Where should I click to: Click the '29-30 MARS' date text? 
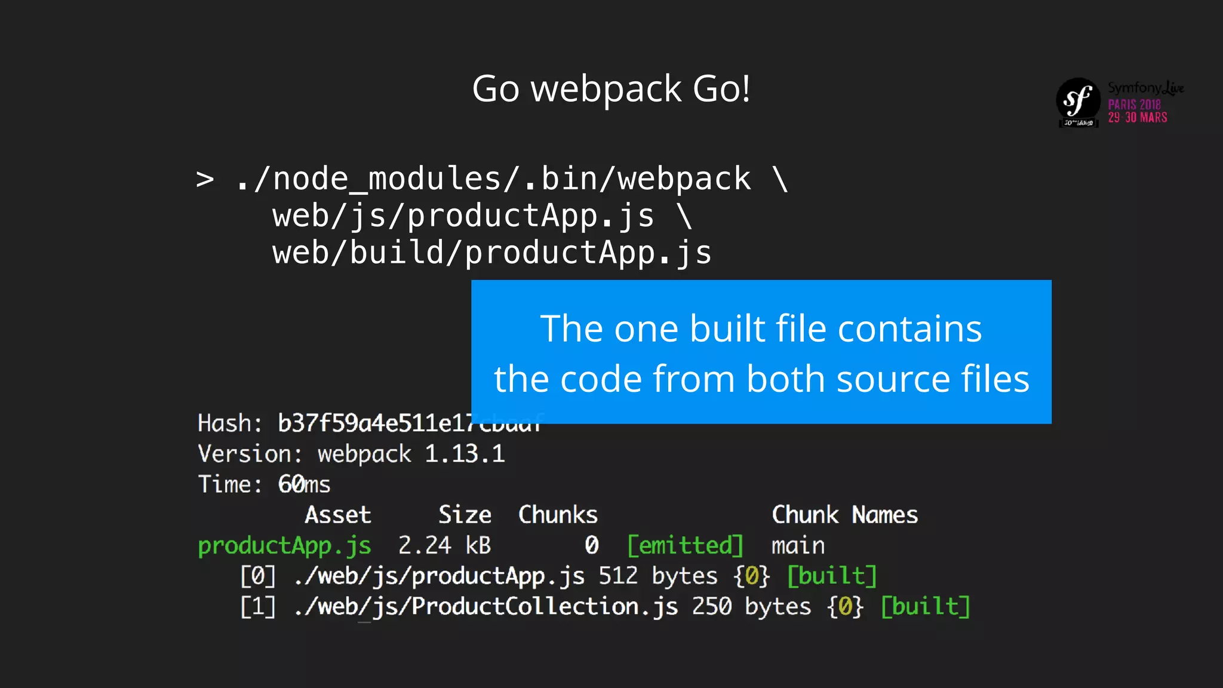pos(1138,118)
